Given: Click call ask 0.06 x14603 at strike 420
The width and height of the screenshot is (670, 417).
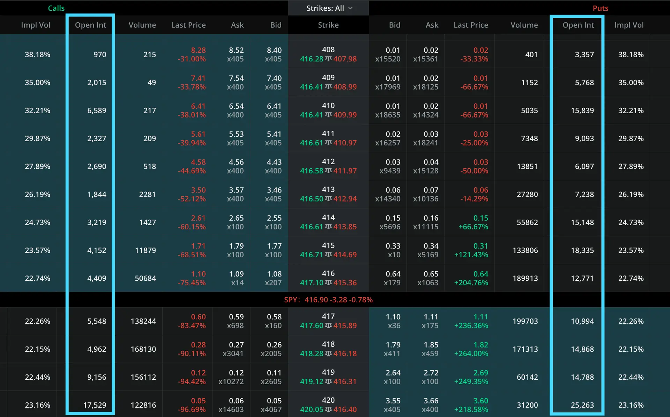Looking at the screenshot, I should pyautogui.click(x=231, y=405).
